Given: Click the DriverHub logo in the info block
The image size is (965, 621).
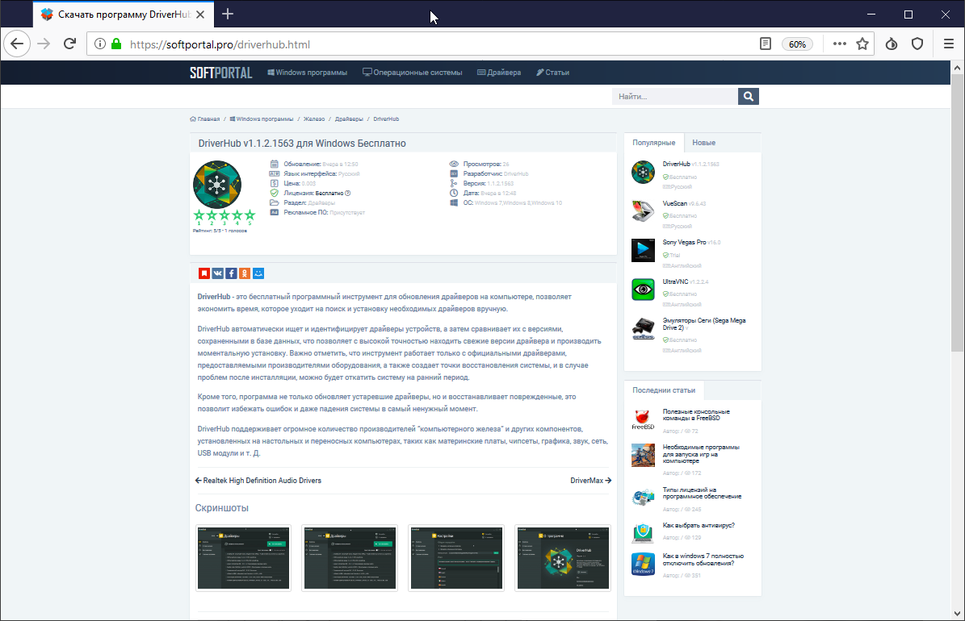Looking at the screenshot, I should [x=216, y=185].
